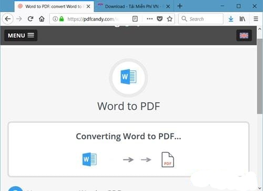
Task: Click the Word to PDF heading
Action: pyautogui.click(x=128, y=106)
